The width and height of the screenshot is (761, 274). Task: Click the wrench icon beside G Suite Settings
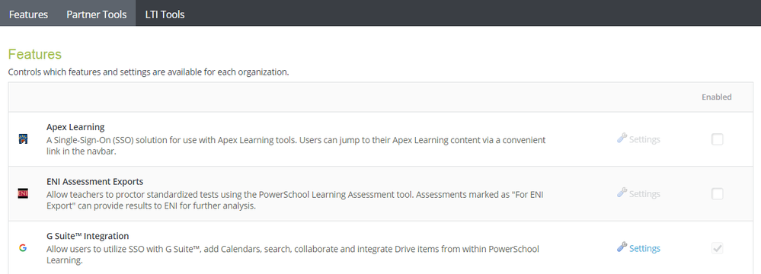point(622,247)
